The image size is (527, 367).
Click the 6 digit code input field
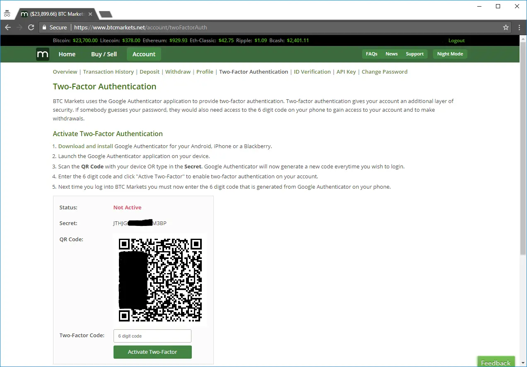click(x=152, y=336)
